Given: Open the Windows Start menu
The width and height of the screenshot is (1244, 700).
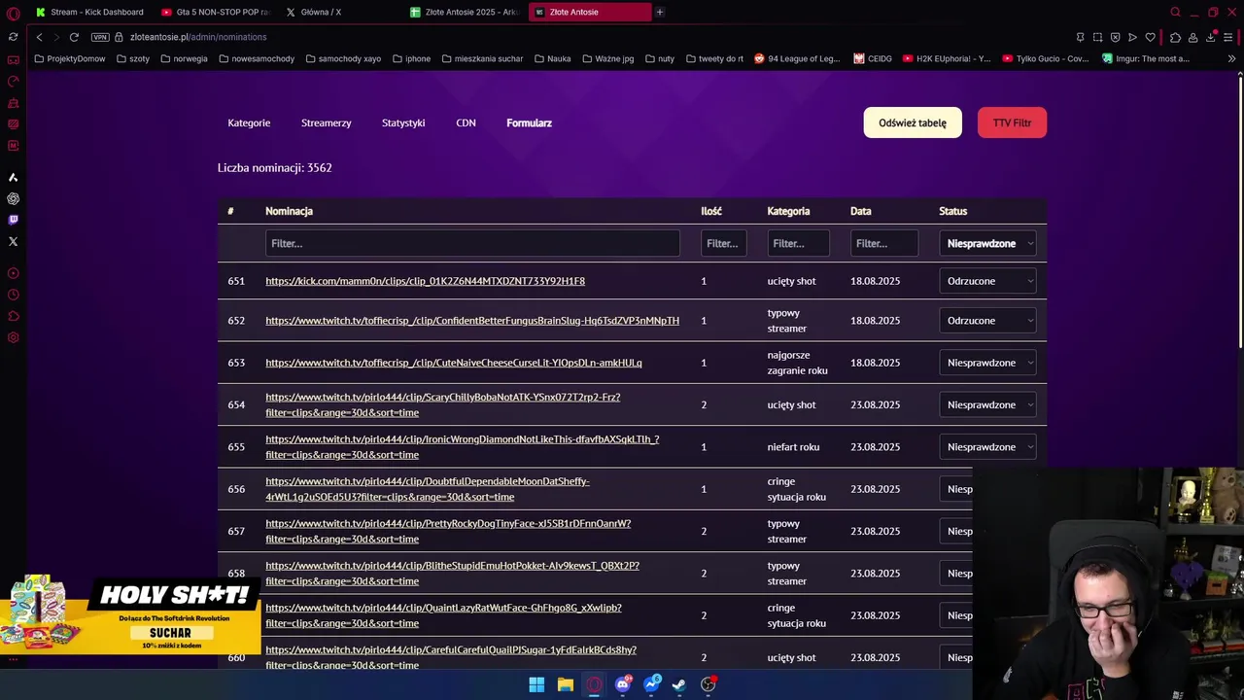Looking at the screenshot, I should click(536, 684).
